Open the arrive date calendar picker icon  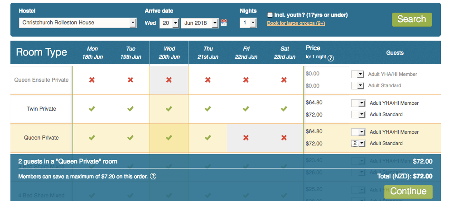224,23
